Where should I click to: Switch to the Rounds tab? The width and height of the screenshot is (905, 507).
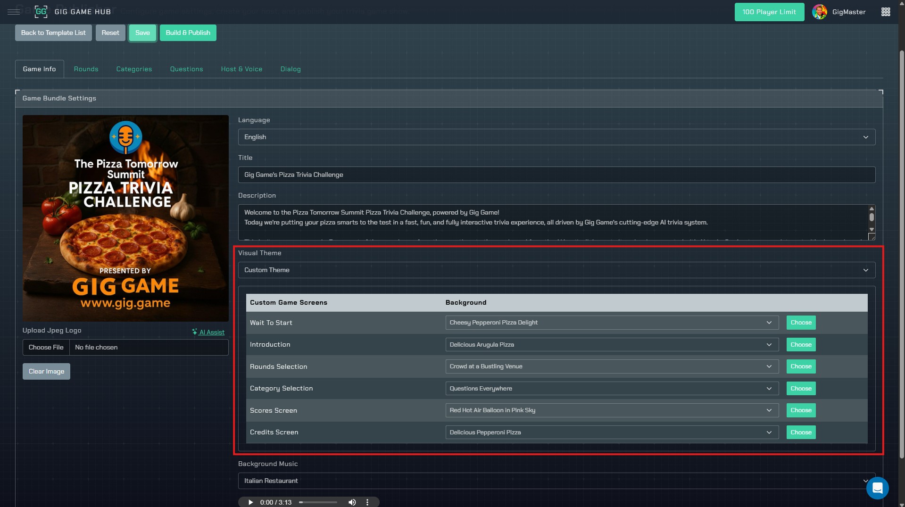click(x=86, y=69)
